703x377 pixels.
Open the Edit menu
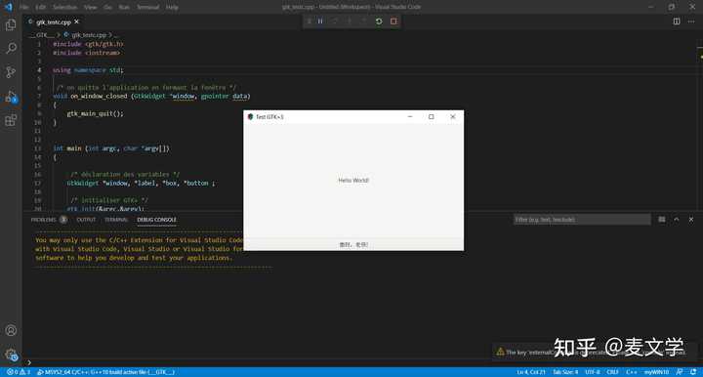coord(40,7)
